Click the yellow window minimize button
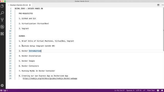This screenshot has width=164, height=92. pyautogui.click(x=3, y=1)
